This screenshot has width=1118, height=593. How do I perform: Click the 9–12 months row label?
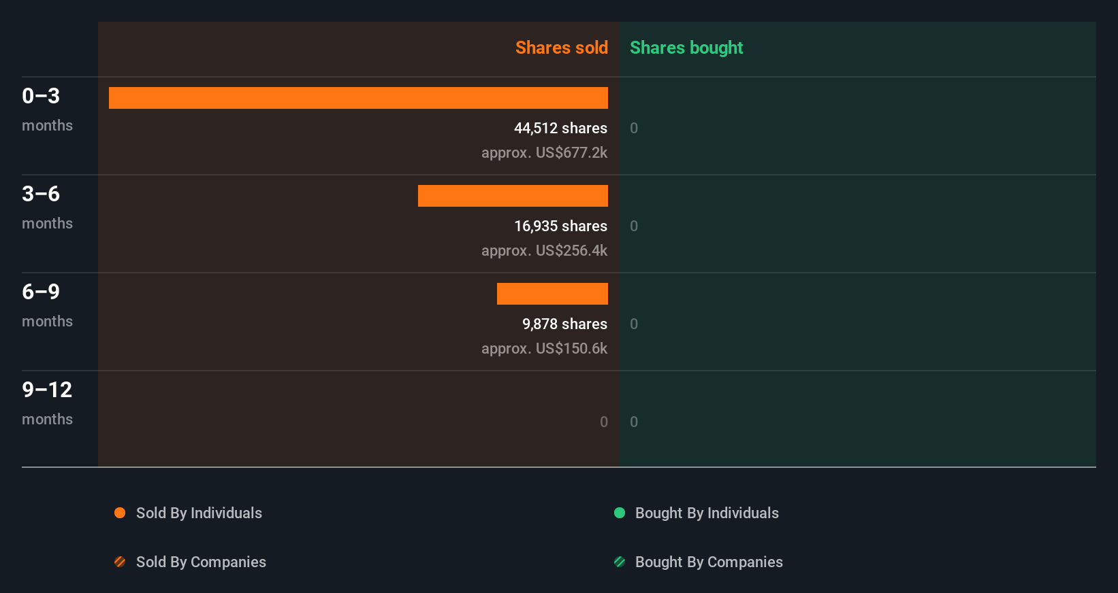coord(47,403)
